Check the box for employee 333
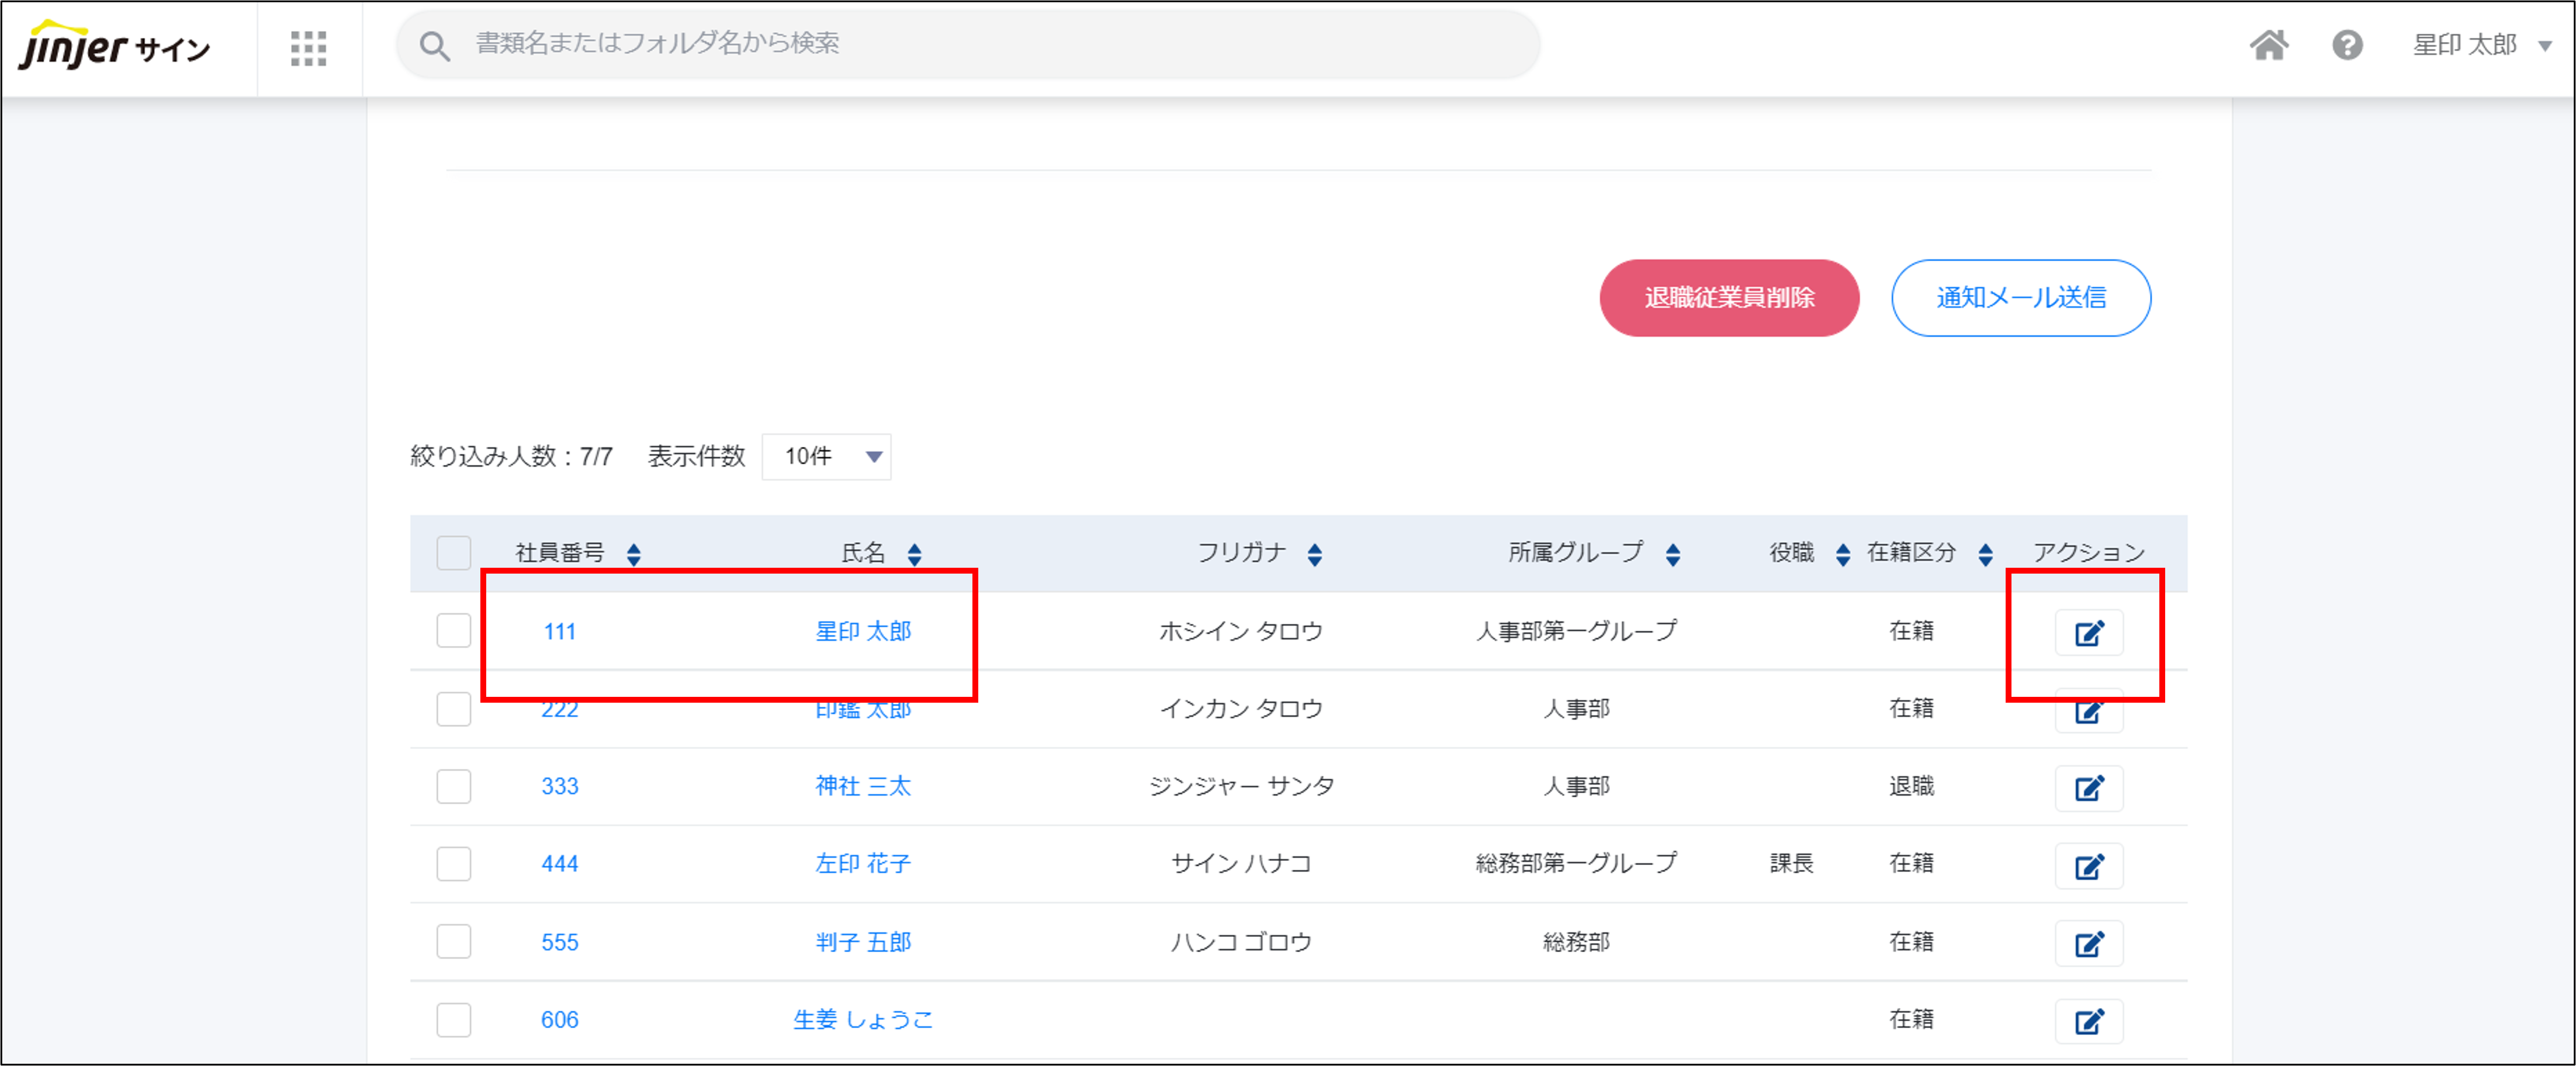This screenshot has height=1066, width=2576. pos(453,786)
